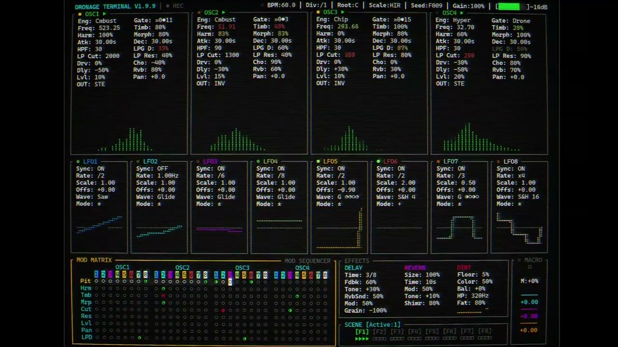The image size is (618, 347).
Task: Click green Pit node in OSC1 column 8
Action: click(x=145, y=281)
